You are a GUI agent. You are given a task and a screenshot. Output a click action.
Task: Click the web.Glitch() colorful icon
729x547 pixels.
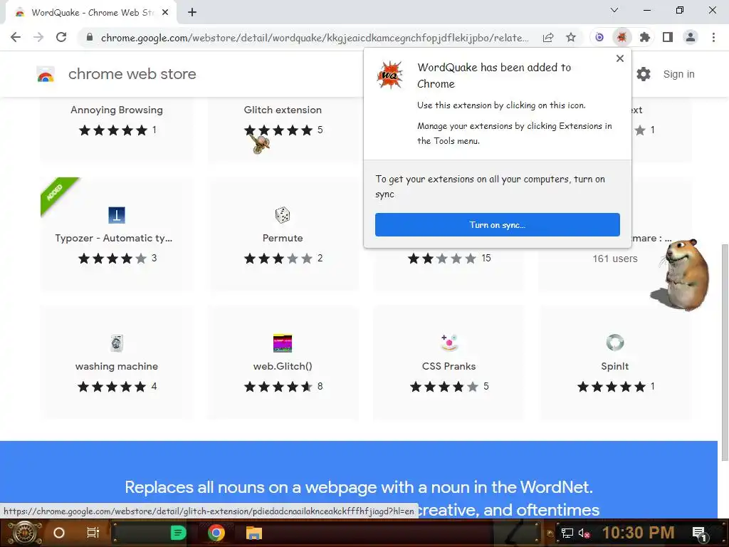coord(283,343)
